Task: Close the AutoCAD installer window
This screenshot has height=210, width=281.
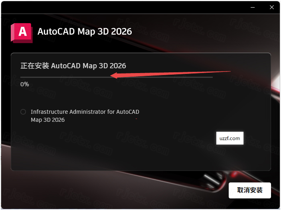Action: (x=271, y=8)
